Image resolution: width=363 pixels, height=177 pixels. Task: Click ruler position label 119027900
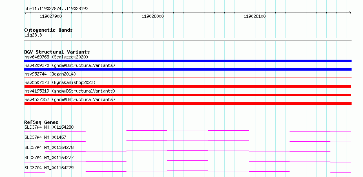tap(51, 16)
